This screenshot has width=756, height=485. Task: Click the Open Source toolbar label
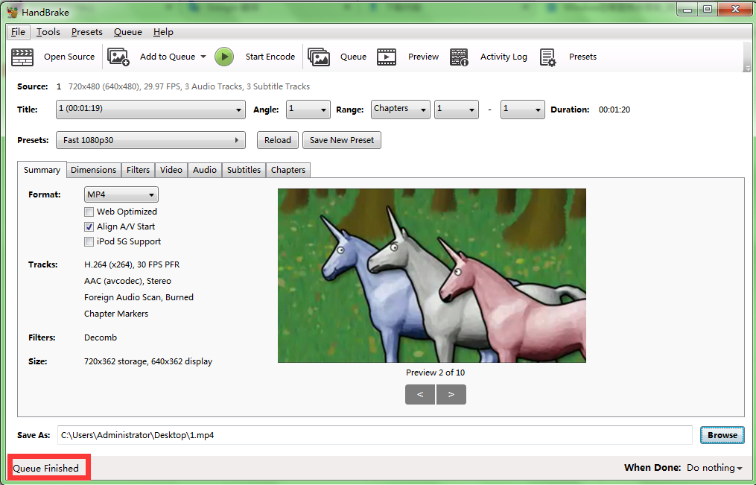[69, 57]
